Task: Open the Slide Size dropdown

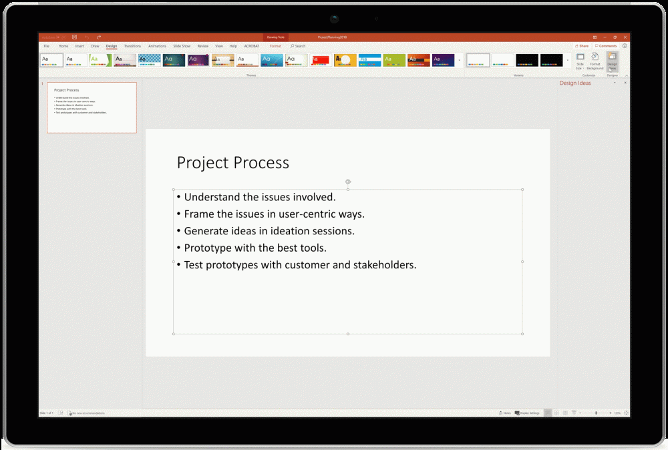Action: pos(580,61)
